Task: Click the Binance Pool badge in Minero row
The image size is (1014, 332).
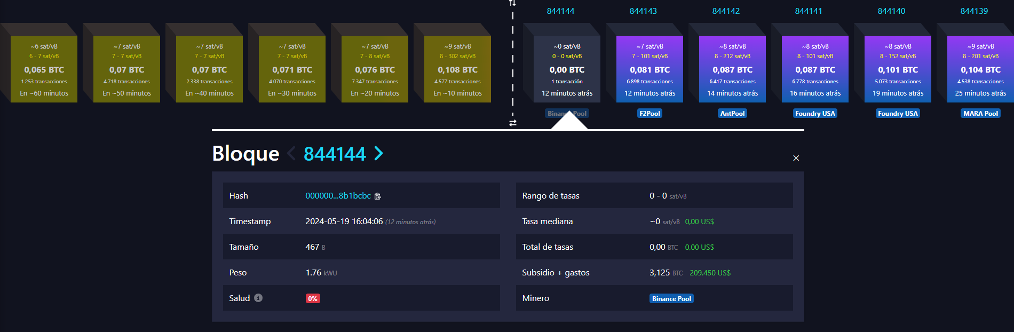Action: (x=671, y=298)
